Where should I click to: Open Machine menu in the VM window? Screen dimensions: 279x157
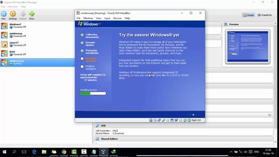pyautogui.click(x=88, y=18)
